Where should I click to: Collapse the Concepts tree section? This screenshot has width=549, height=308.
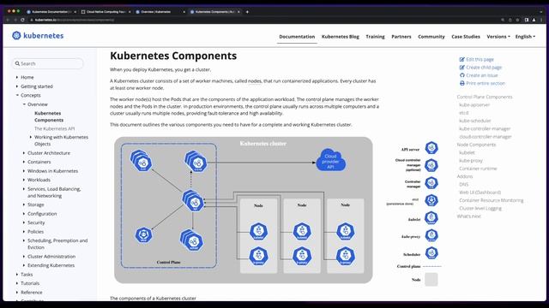[x=17, y=95]
